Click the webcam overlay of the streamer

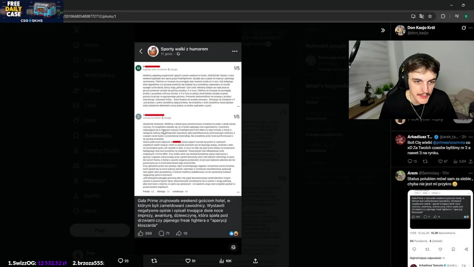[411, 80]
